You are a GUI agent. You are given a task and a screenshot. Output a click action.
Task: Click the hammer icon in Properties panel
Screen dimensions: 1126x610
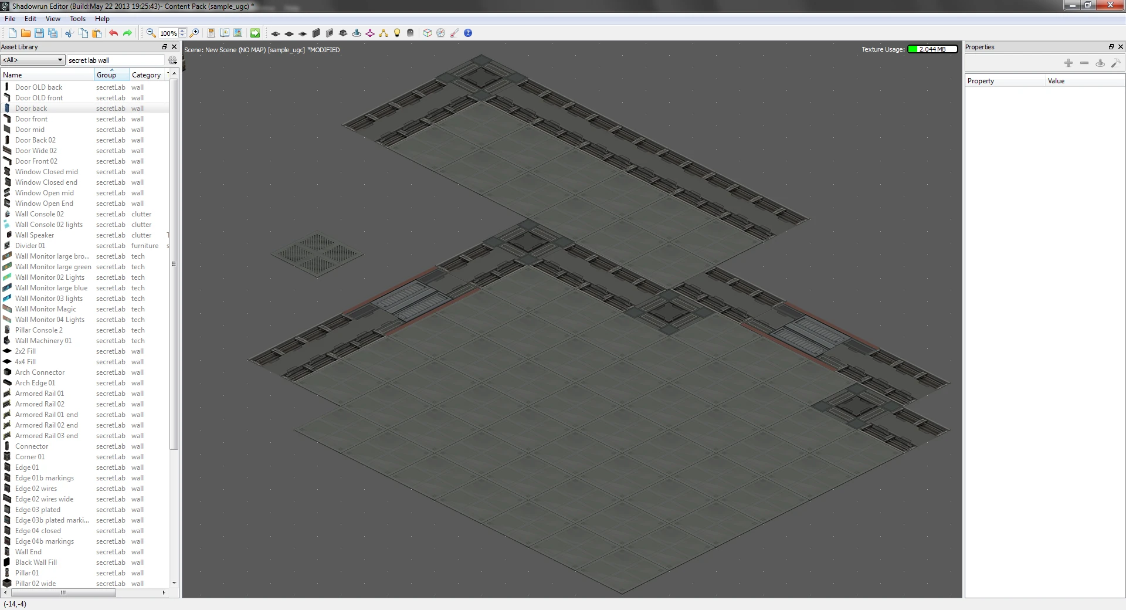(1115, 63)
